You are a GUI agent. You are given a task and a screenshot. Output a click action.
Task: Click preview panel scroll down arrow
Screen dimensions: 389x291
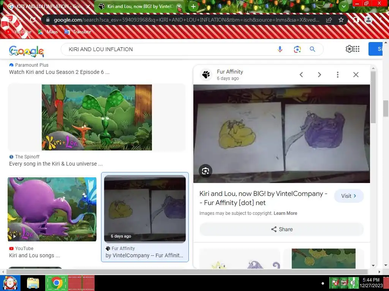pos(373,266)
